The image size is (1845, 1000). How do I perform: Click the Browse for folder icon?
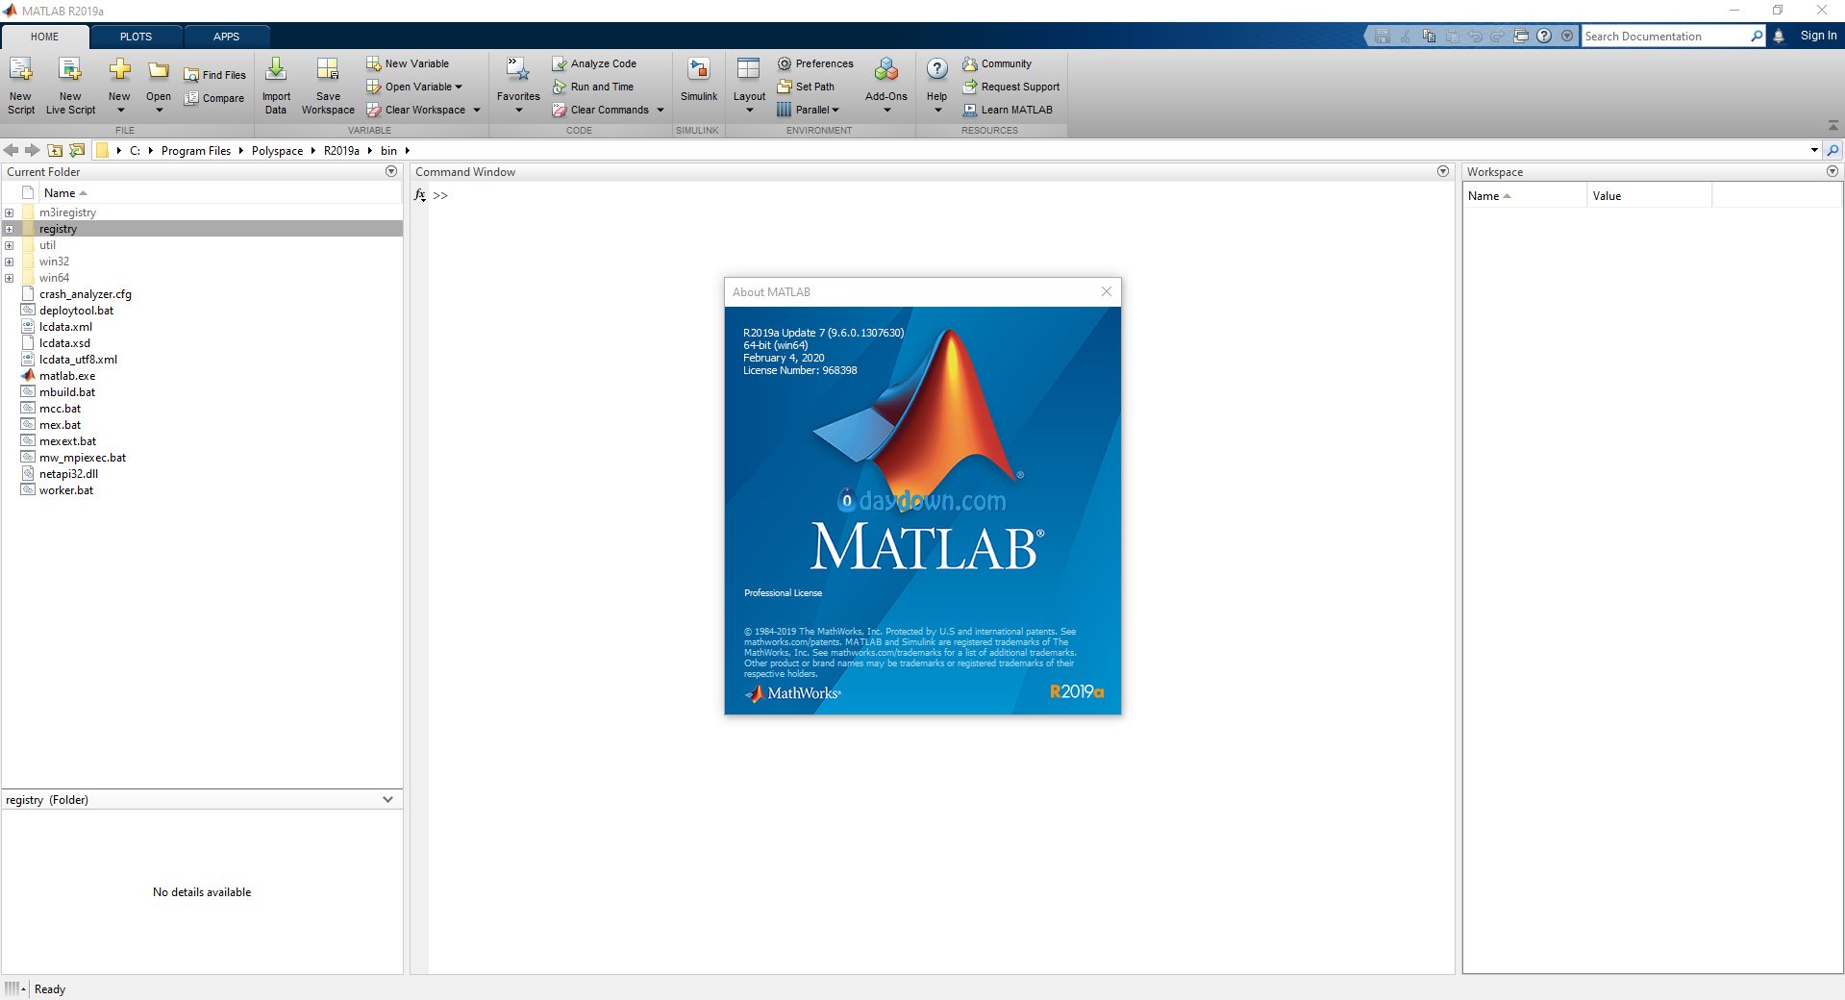(77, 150)
